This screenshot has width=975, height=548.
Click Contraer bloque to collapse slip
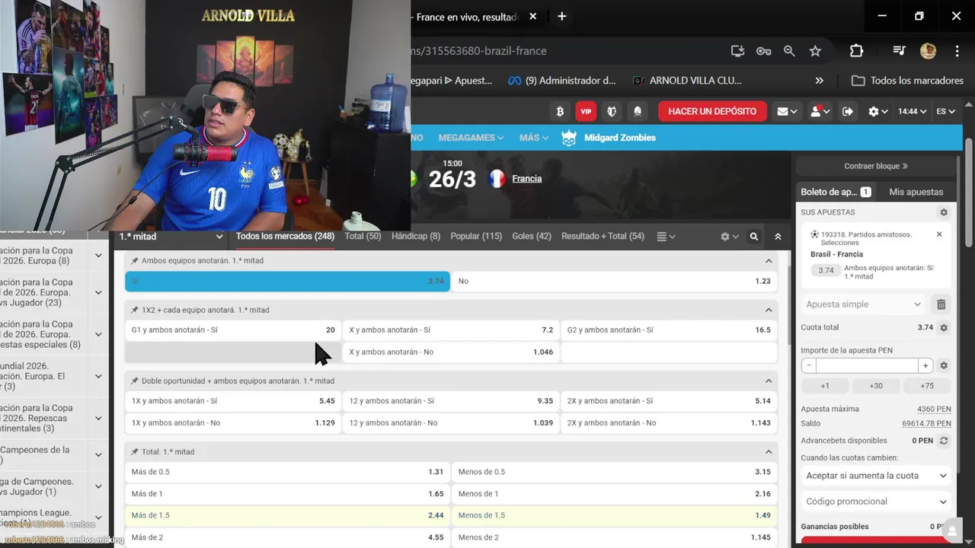[x=876, y=166]
